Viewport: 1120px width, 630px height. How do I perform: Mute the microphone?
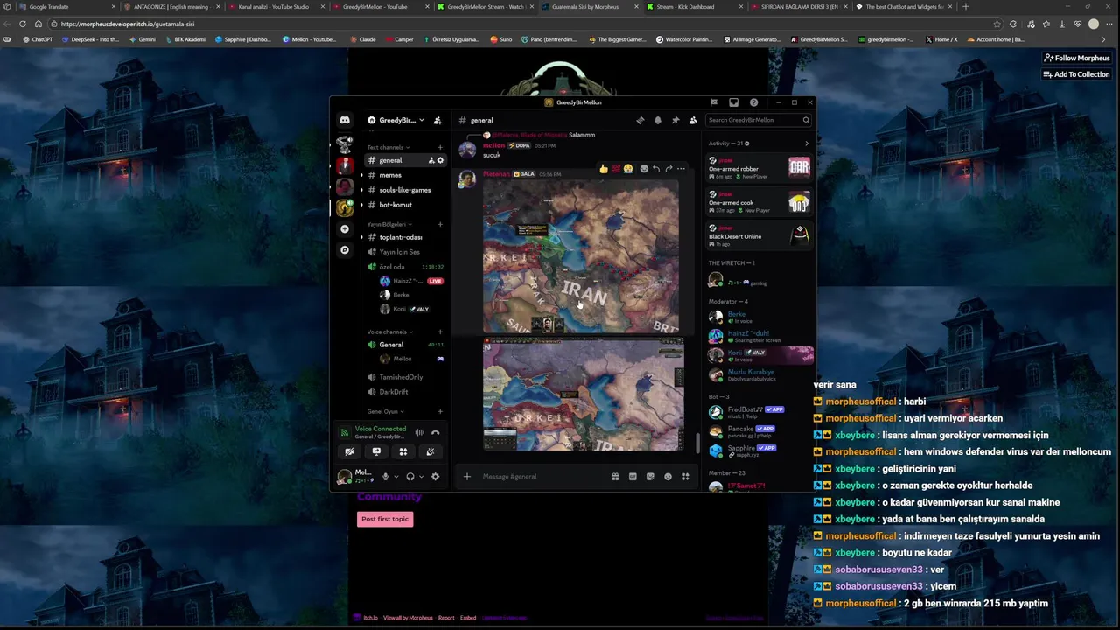pyautogui.click(x=385, y=477)
